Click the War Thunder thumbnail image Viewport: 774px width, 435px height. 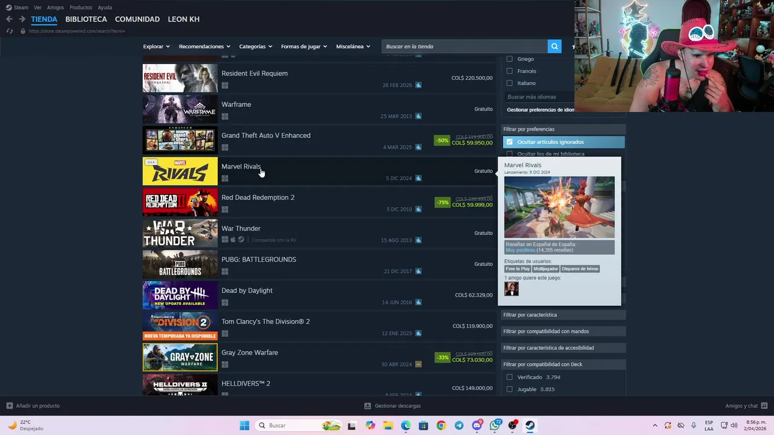[180, 233]
